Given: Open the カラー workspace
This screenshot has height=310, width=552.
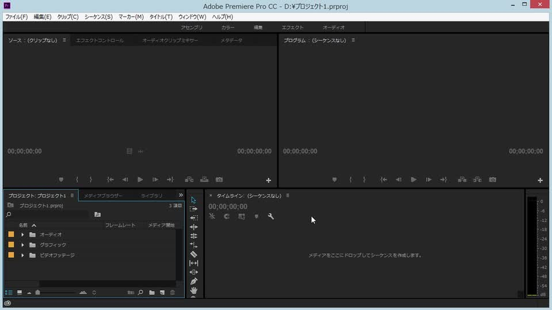Looking at the screenshot, I should (227, 28).
